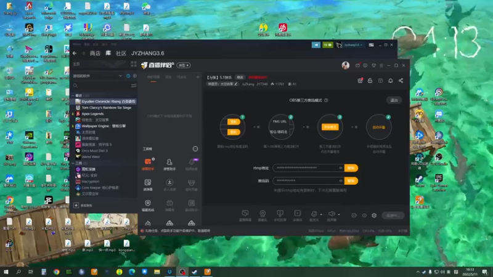
Task: Open the 库 library tab in Steam
Action: click(108, 54)
